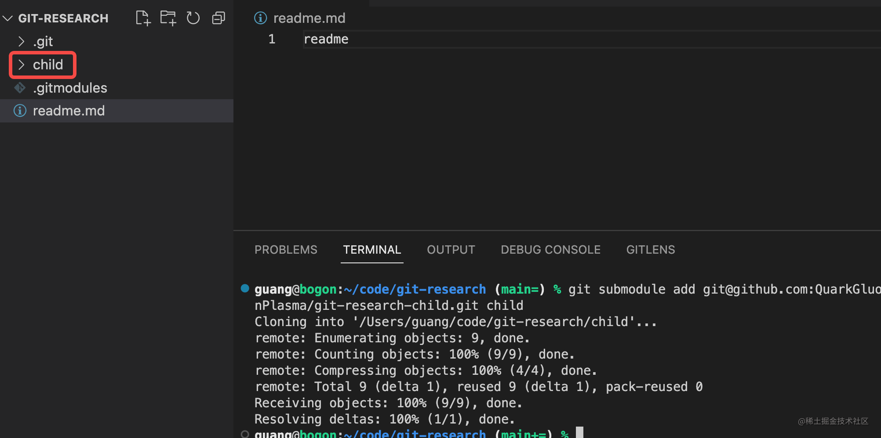Click line number 1 in the editor

click(271, 39)
